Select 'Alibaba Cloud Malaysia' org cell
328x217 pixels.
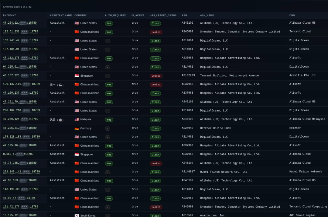(307, 119)
